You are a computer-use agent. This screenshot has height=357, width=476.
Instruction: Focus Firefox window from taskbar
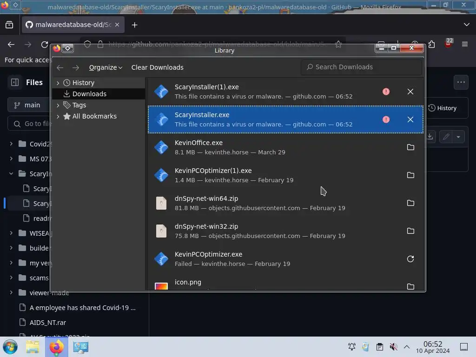(57, 347)
